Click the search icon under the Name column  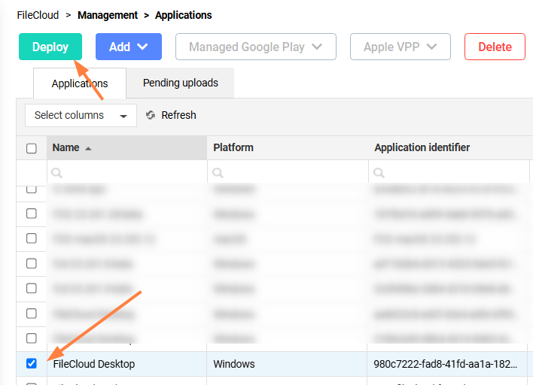56,173
